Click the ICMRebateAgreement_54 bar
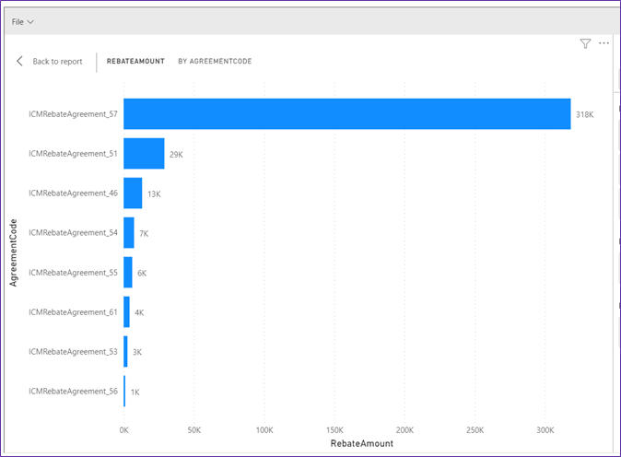This screenshot has width=621, height=457. pos(129,233)
